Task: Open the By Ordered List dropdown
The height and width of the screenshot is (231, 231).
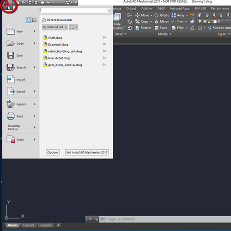Action: [55, 27]
